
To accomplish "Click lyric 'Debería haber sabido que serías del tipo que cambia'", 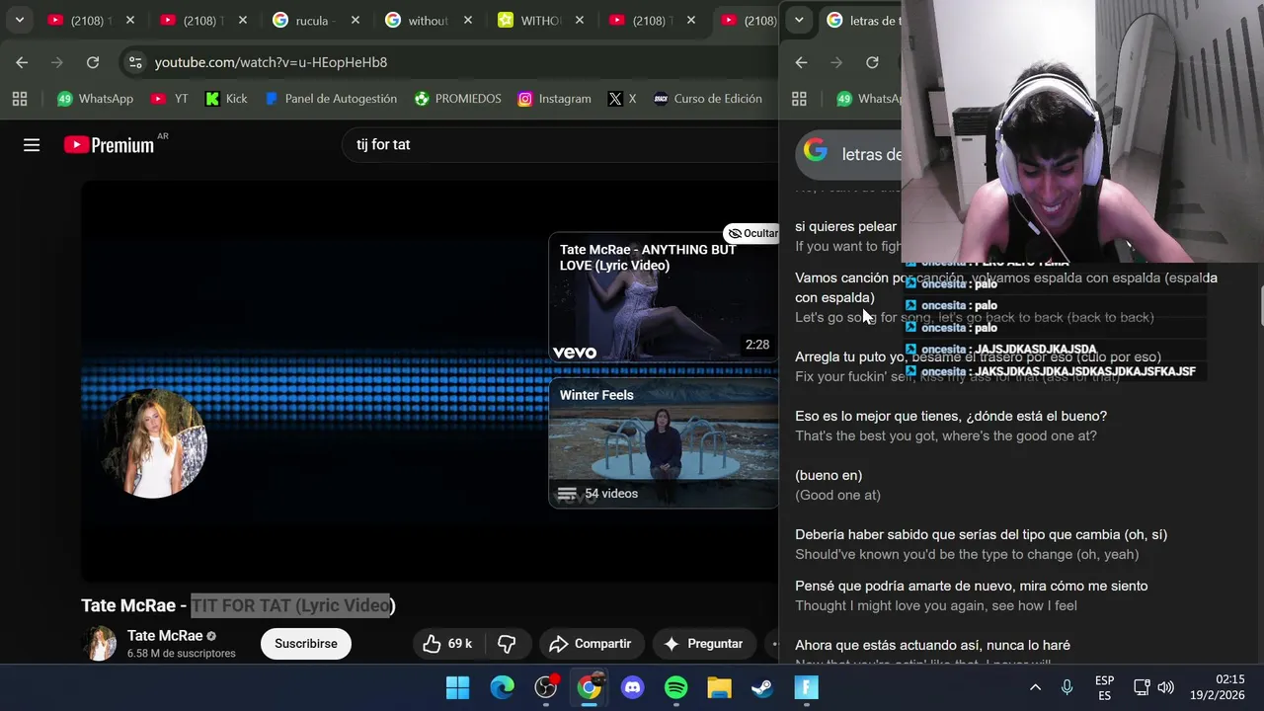I will click(x=981, y=534).
